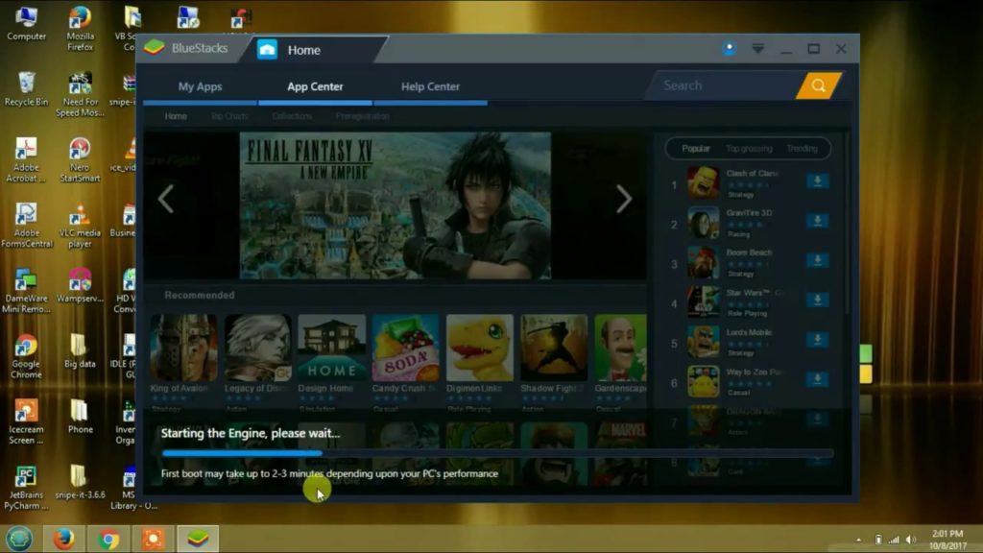
Task: Select Recycle Bin desktop icon
Action: pos(26,89)
